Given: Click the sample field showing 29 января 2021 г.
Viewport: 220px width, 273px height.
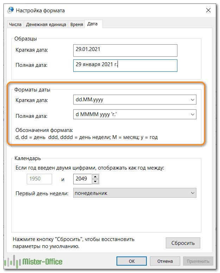Looking at the screenshot, I should pos(125,65).
